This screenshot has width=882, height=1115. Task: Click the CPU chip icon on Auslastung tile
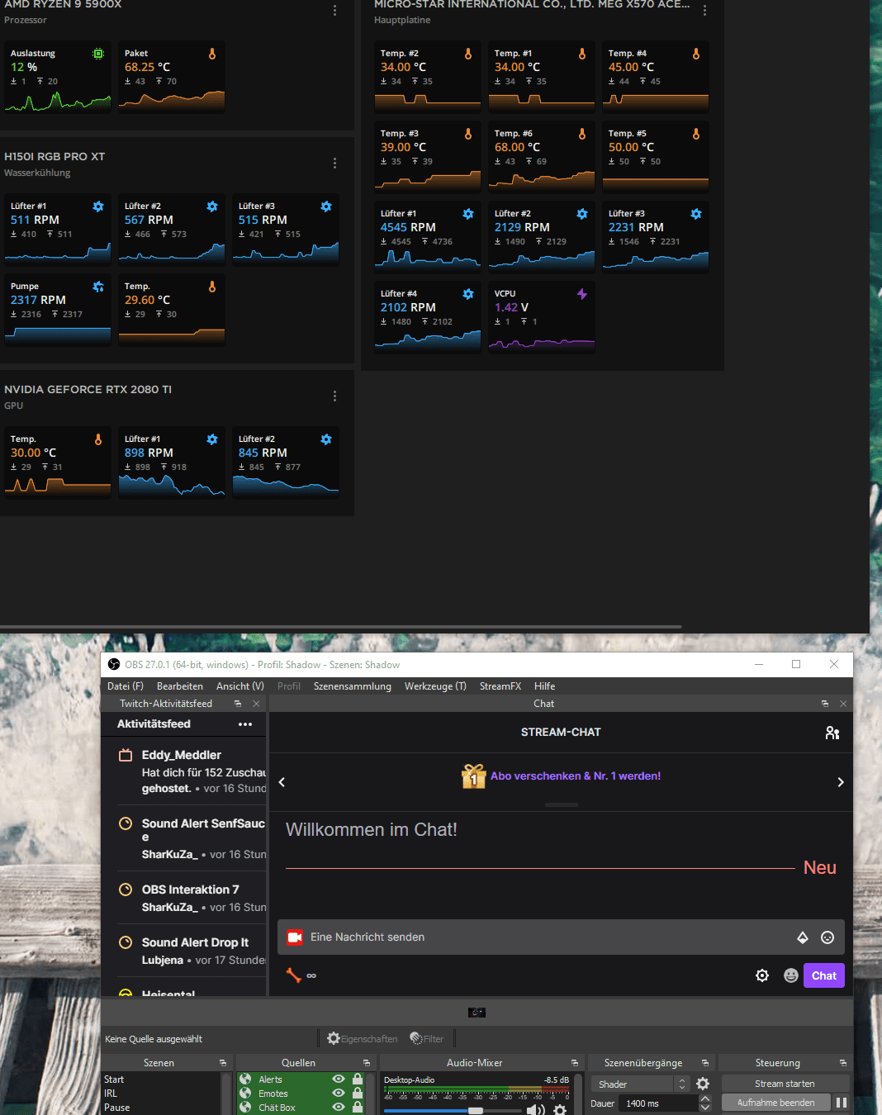click(x=98, y=54)
